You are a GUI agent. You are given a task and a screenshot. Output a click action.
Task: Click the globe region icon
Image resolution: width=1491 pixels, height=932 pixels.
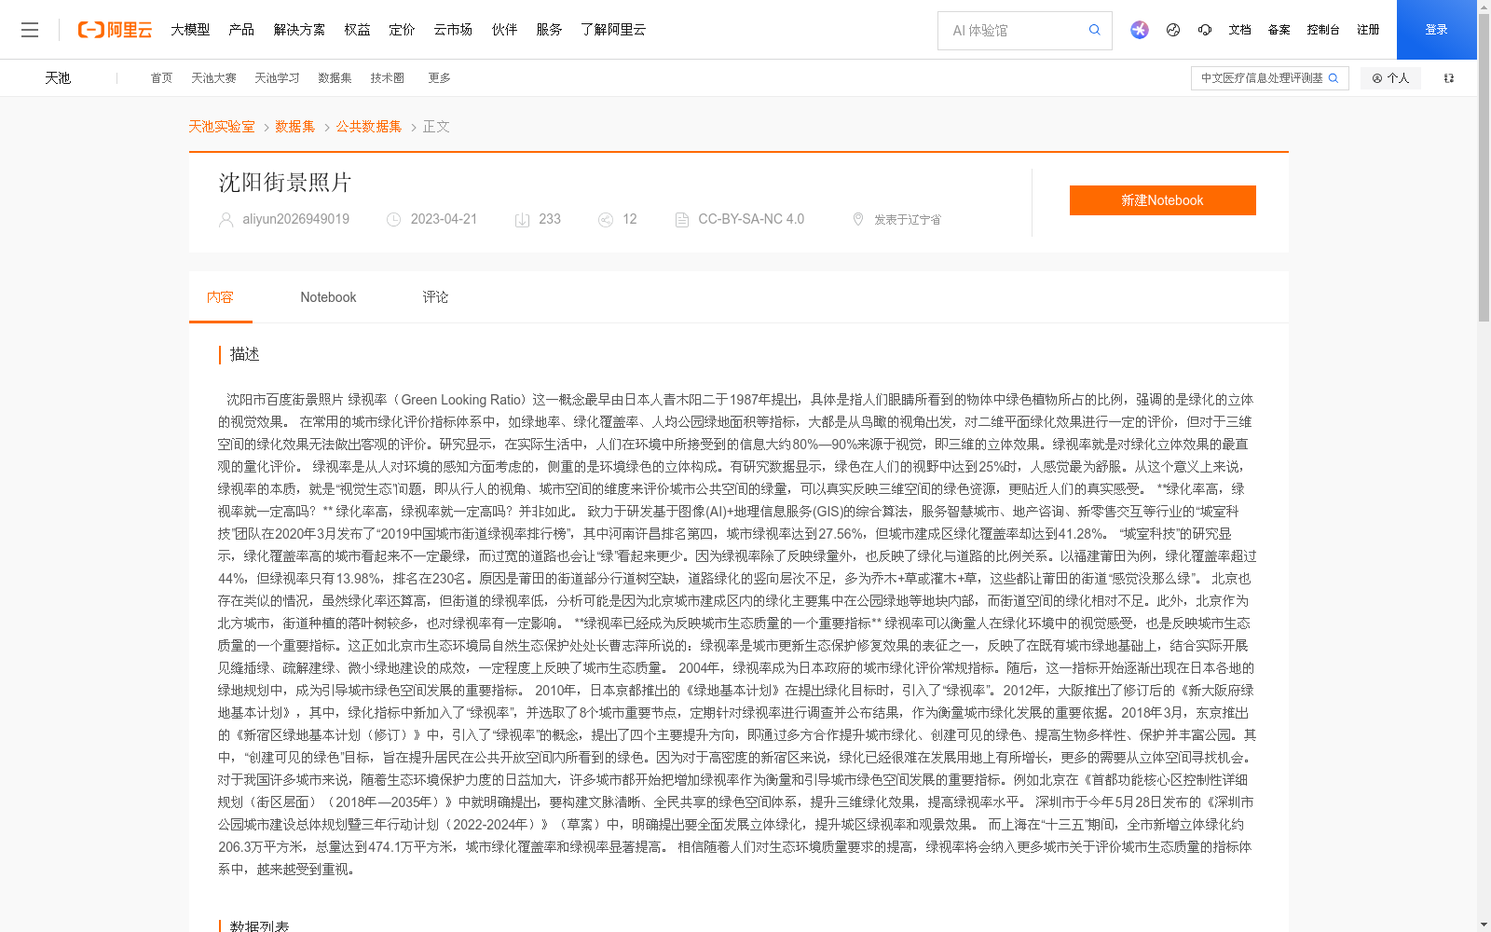pyautogui.click(x=1173, y=30)
